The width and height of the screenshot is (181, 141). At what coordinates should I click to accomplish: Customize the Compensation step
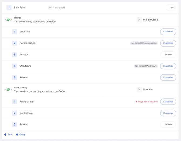[168, 43]
